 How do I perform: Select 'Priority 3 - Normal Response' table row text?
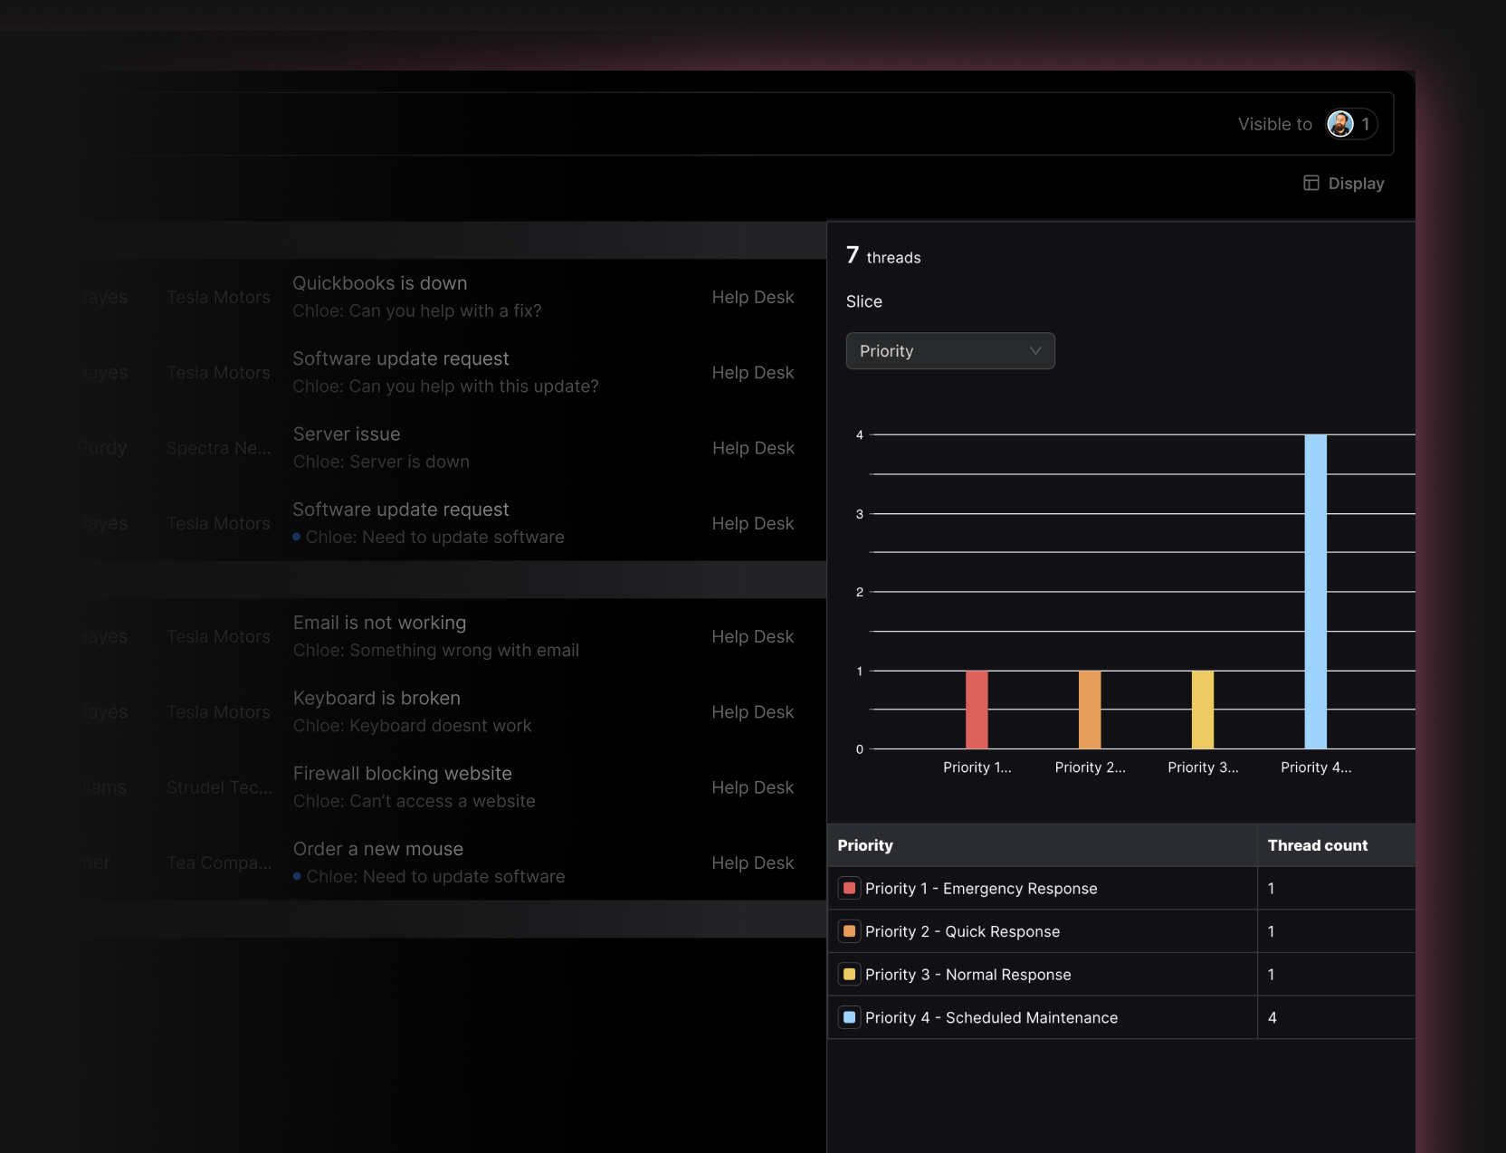[967, 975]
